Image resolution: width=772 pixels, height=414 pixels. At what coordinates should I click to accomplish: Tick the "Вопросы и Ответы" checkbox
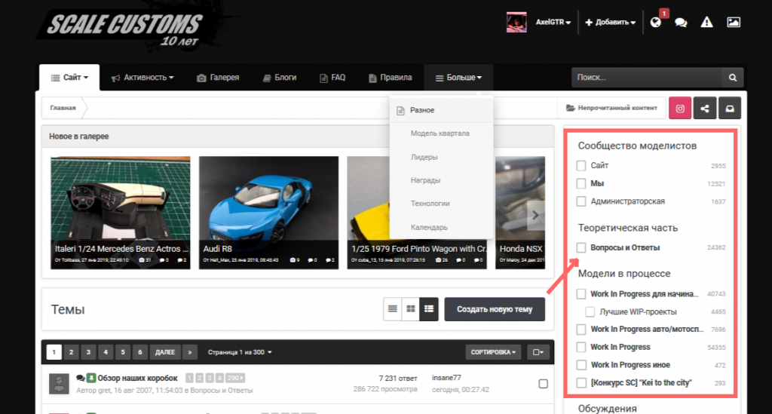tap(581, 247)
